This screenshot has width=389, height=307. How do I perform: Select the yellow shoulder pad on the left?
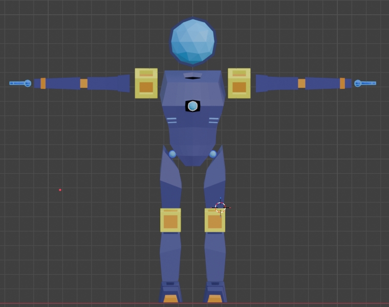click(x=146, y=83)
